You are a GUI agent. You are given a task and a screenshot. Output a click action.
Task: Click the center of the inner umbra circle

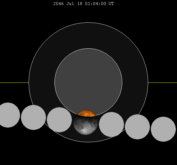(88, 82)
